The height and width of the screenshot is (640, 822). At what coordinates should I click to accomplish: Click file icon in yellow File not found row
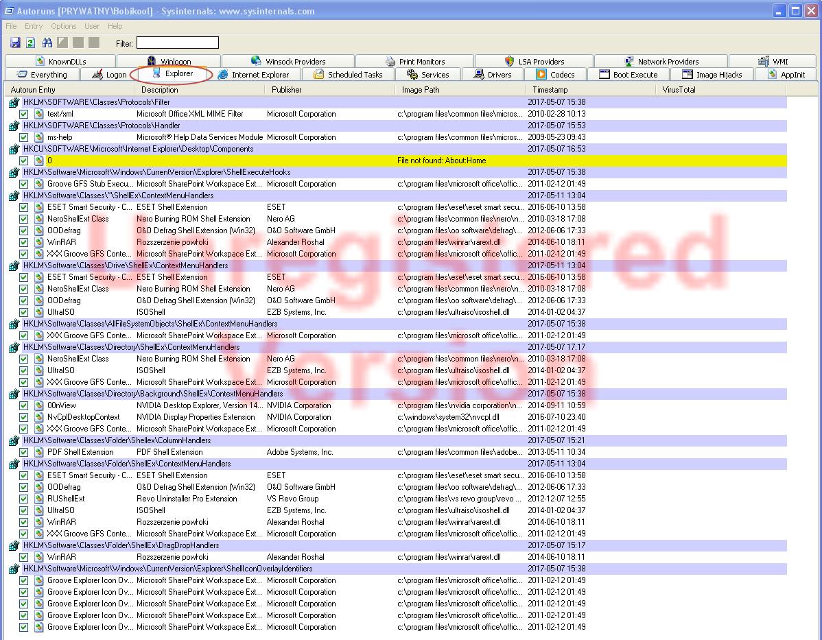coord(39,161)
